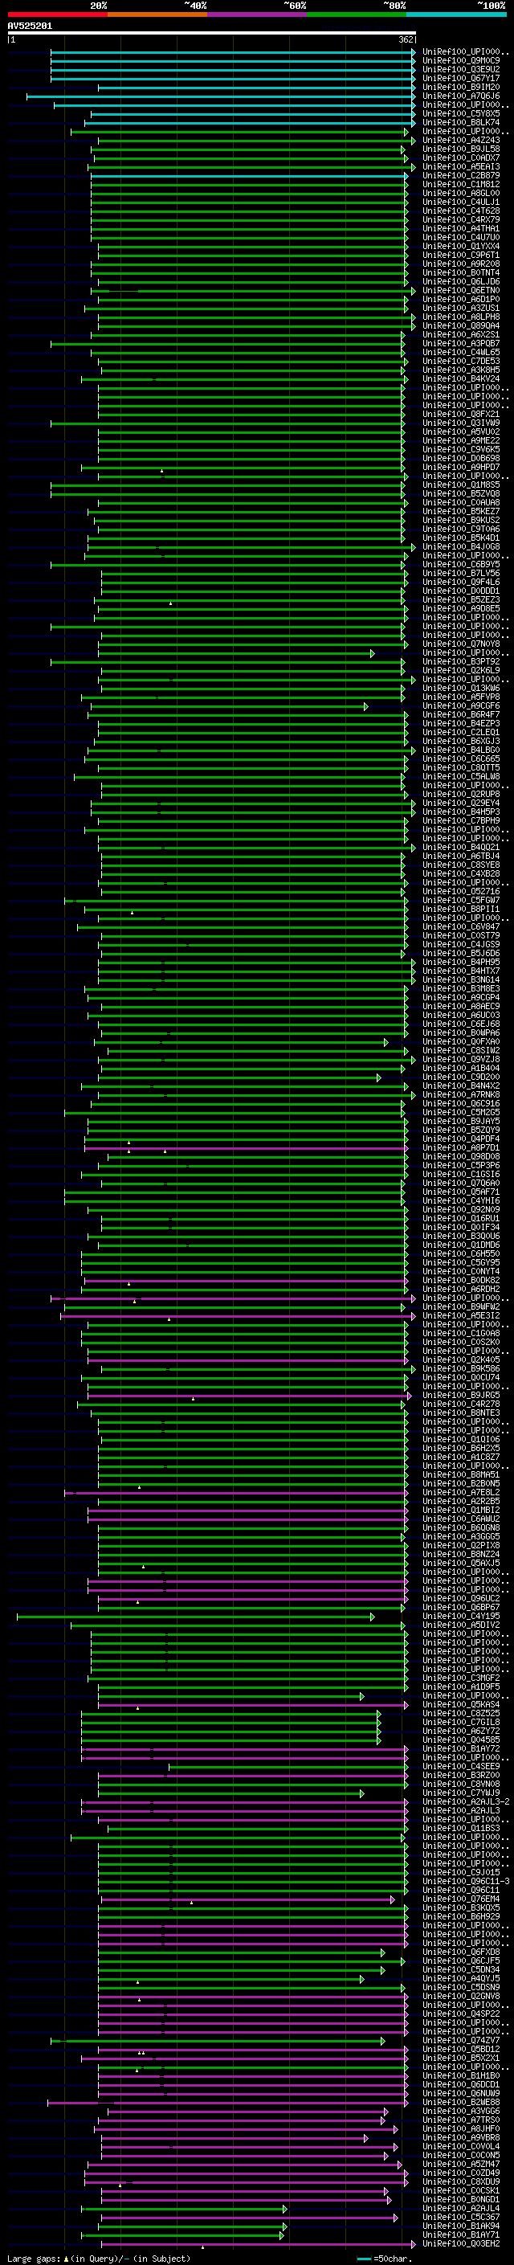514x2265 pixels.
Task: Click UniRef100_Q92N09 label
Action: coord(461,1210)
